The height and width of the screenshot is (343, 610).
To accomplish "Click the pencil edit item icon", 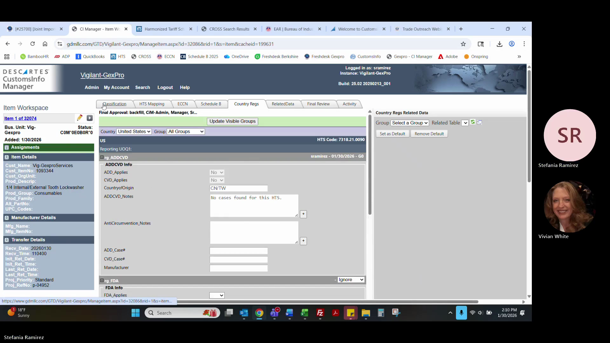I will [x=79, y=118].
